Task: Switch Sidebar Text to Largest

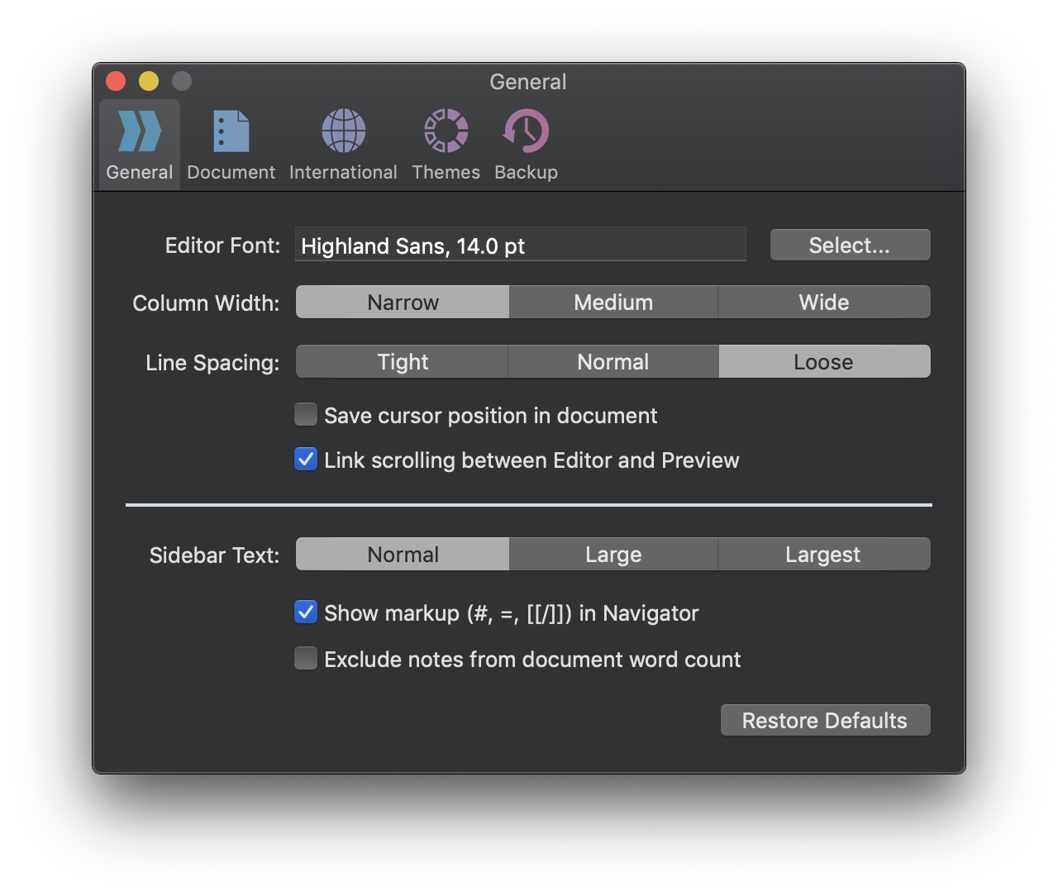Action: [x=823, y=555]
